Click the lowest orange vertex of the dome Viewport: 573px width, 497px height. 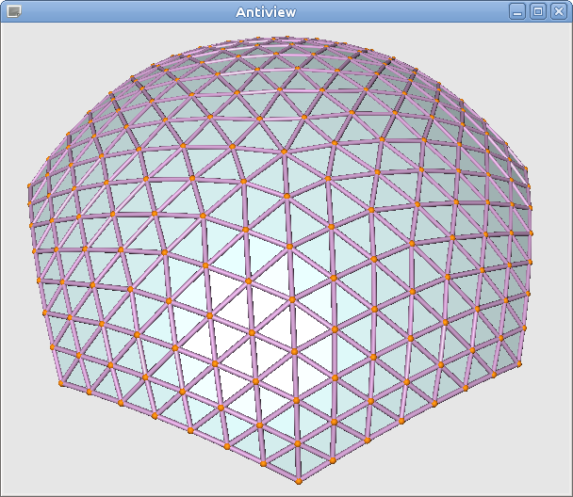point(299,481)
